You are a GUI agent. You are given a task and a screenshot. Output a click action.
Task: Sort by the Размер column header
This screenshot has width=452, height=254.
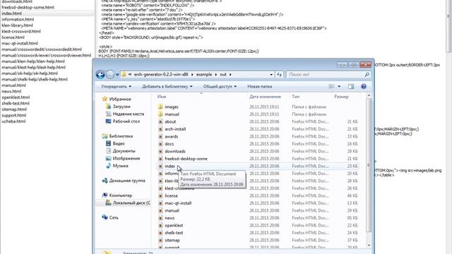[341, 97]
